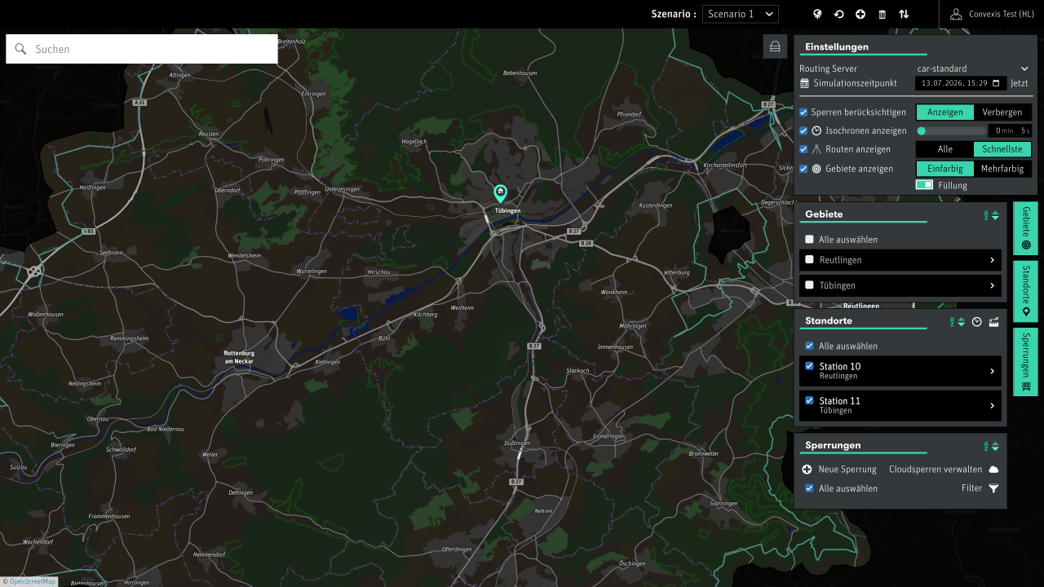Toggle the Füllung switch
Viewport: 1044px width, 587px height.
(924, 185)
